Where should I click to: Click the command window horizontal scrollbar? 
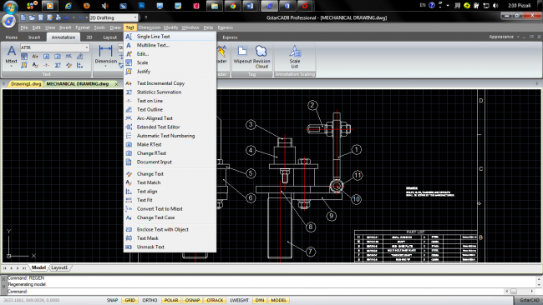pos(520,292)
